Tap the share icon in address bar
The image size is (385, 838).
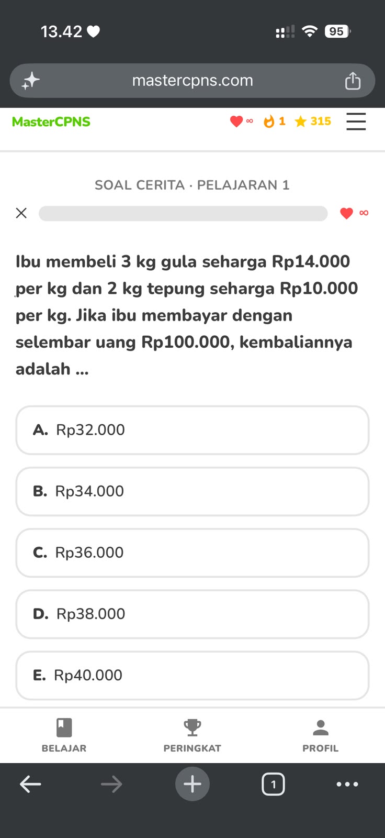(x=353, y=81)
